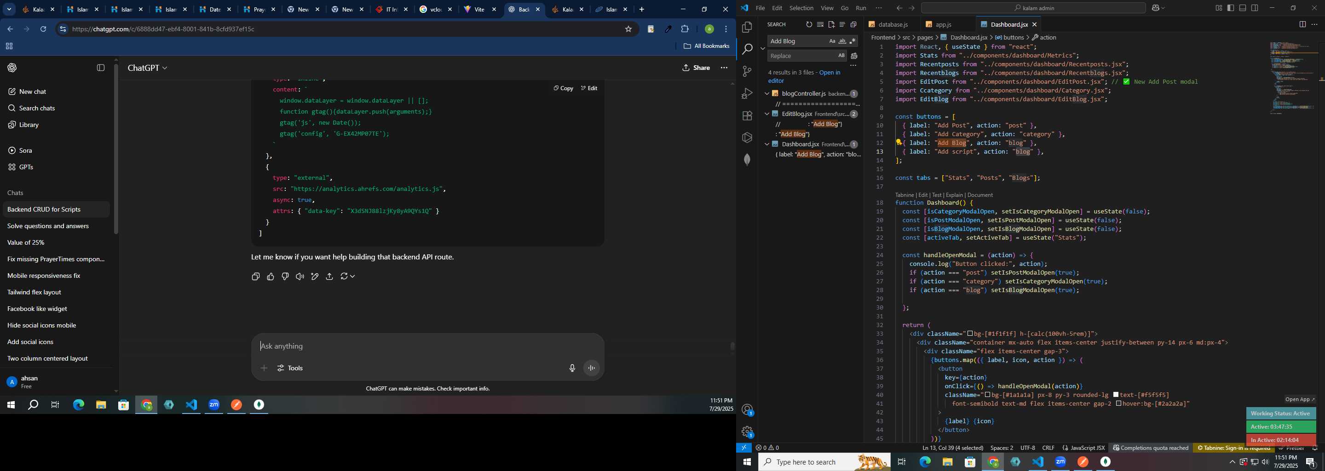Open Extensions view in VS Code activity bar
1325x471 pixels.
(747, 116)
